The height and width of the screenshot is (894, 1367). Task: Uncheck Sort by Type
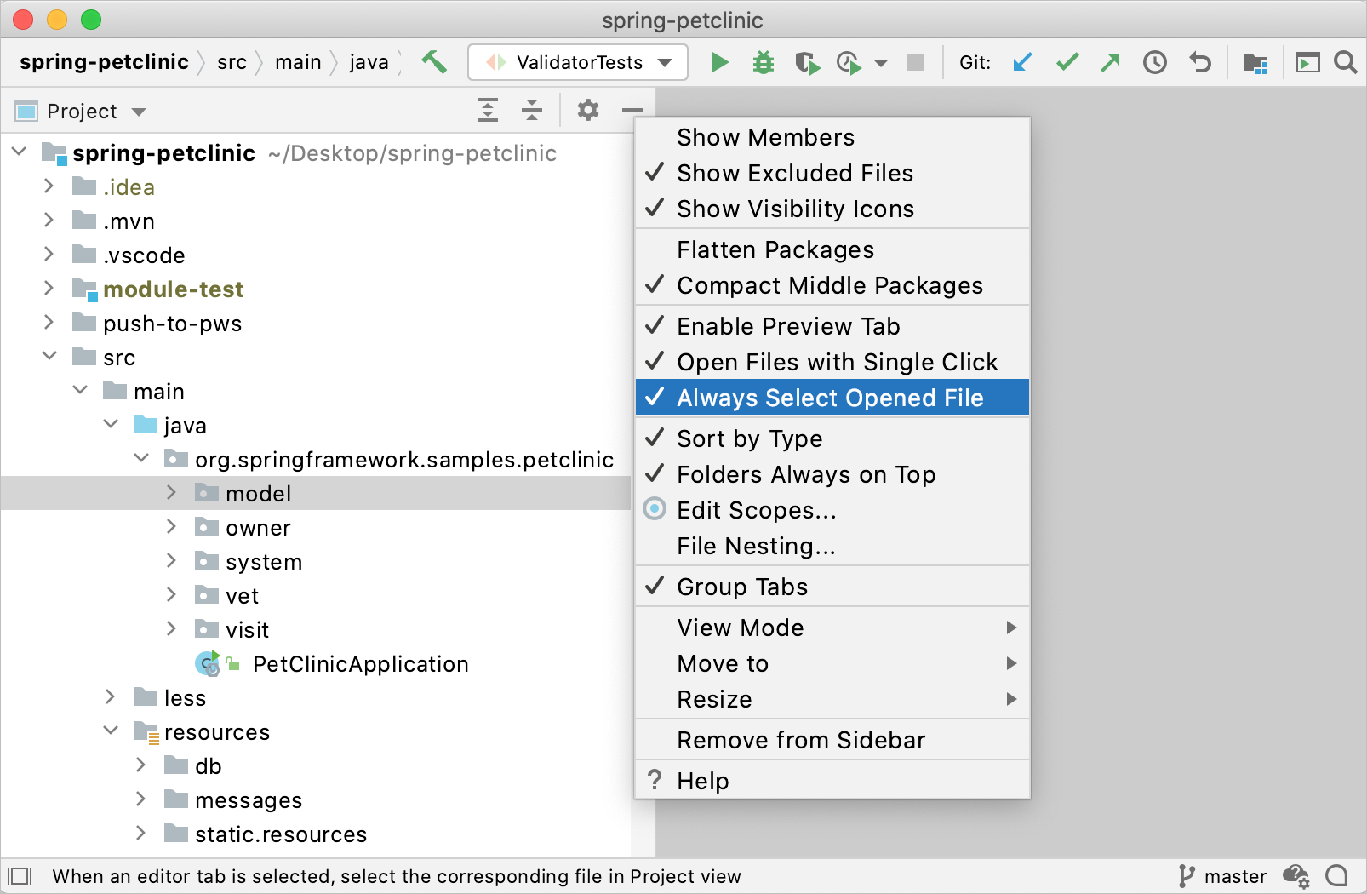pos(832,438)
